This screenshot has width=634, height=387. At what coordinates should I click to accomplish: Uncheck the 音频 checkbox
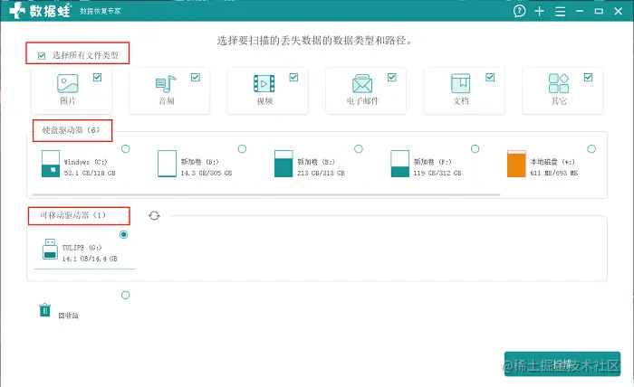point(196,77)
